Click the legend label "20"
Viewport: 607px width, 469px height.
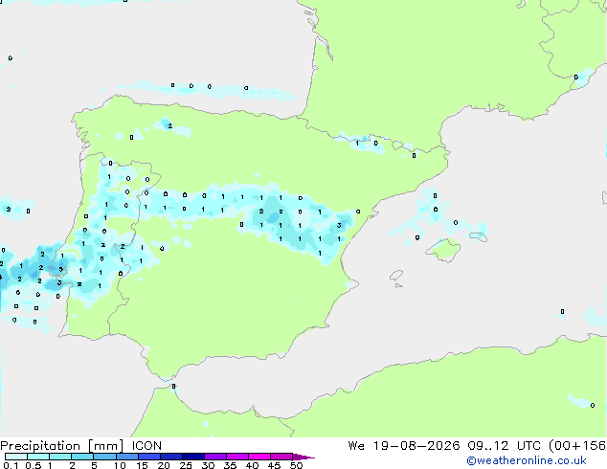click(164, 465)
